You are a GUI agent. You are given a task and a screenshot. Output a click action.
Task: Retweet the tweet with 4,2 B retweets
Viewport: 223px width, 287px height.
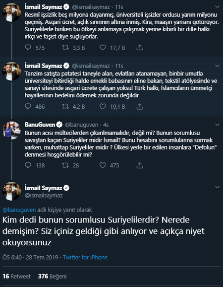point(65,107)
